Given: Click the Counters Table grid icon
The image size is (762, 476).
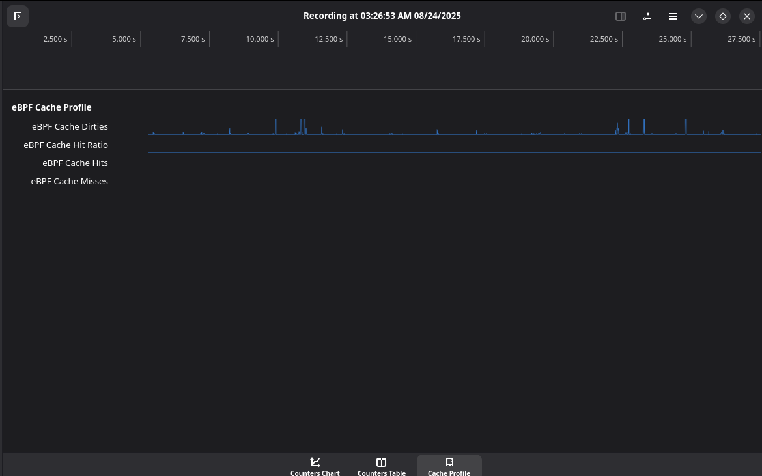Looking at the screenshot, I should pyautogui.click(x=382, y=462).
